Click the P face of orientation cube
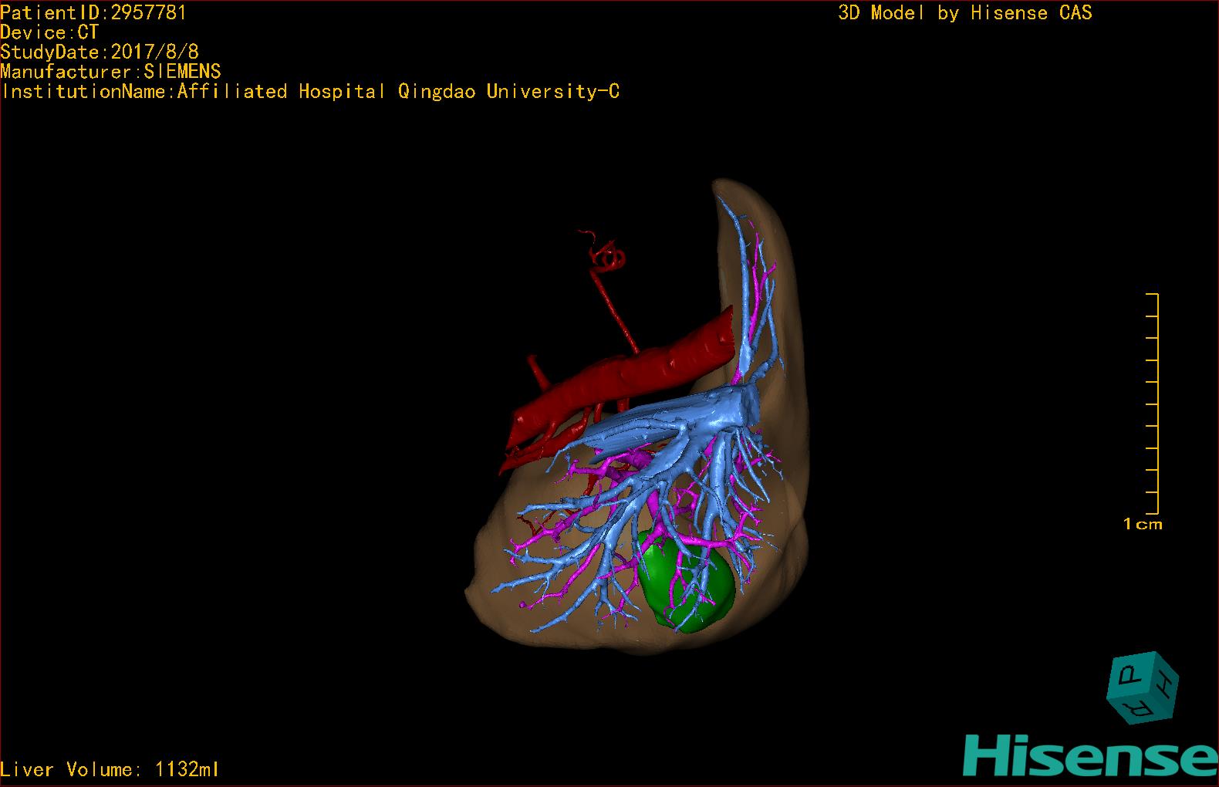This screenshot has width=1219, height=787. pyautogui.click(x=1130, y=676)
